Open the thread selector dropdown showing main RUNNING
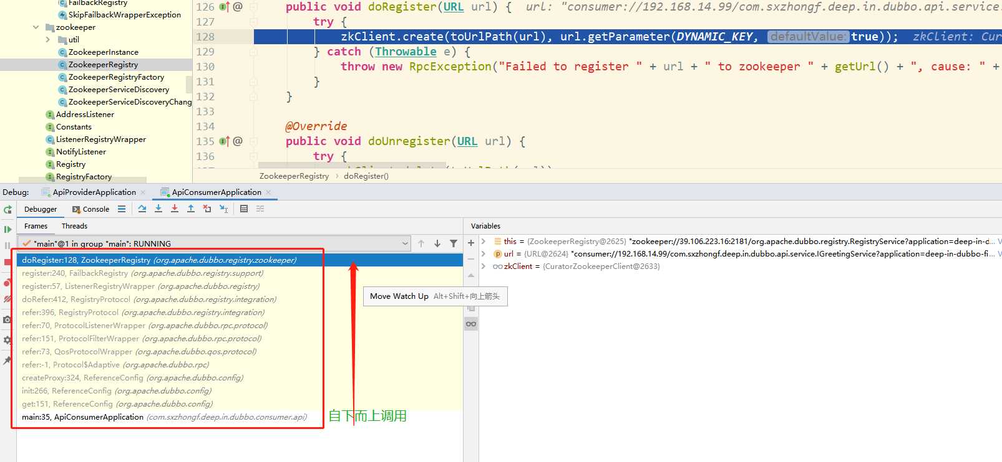The width and height of the screenshot is (1002, 462). pyautogui.click(x=214, y=243)
